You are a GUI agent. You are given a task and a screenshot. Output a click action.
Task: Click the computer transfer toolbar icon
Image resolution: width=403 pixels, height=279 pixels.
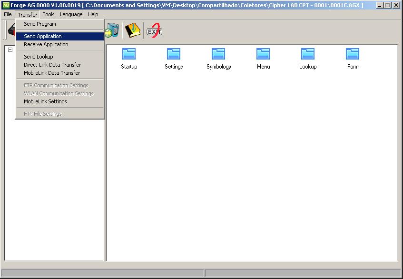(112, 30)
